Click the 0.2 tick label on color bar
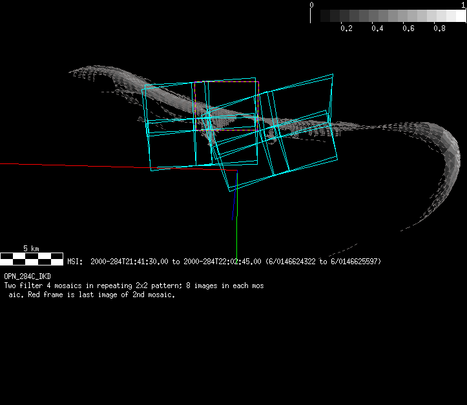467x405 pixels. pos(346,28)
